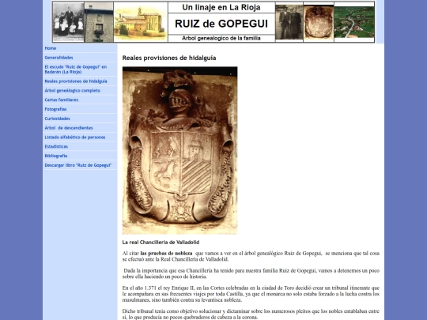Click the green aerial landscape photo
This screenshot has height=320, width=427.
tap(354, 22)
